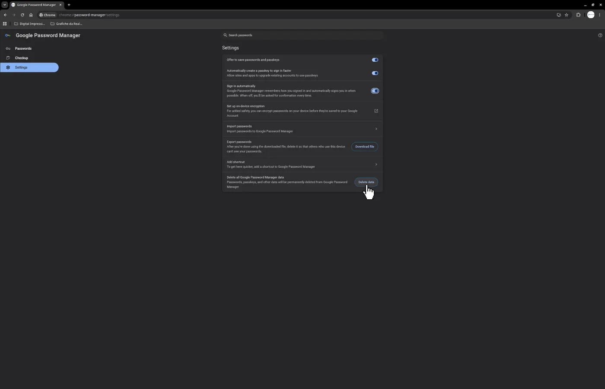Open the tab search dropdown arrow
Screen dimensions: 605x389
click(4, 5)
